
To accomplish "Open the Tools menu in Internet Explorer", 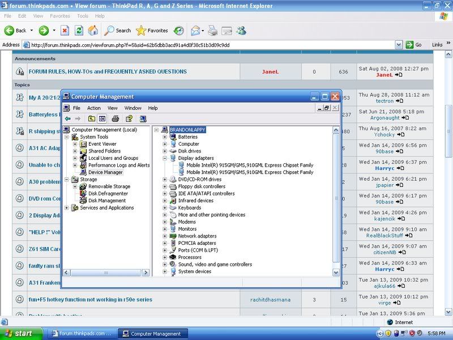I will click(x=83, y=16).
